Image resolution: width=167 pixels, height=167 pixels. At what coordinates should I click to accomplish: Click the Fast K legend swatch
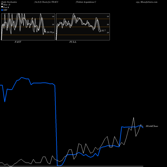tap(2, 7)
